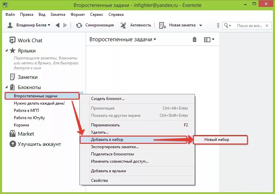
Task: Open the Второстепенные задачи title dropdown
Action: coord(155,39)
